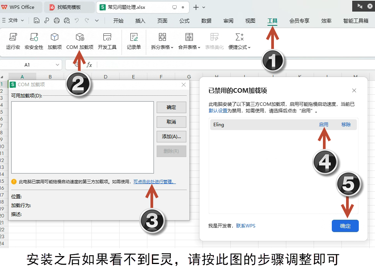Click the 可点击此处进行管理 link
The image size is (375, 269).
pyautogui.click(x=154, y=182)
